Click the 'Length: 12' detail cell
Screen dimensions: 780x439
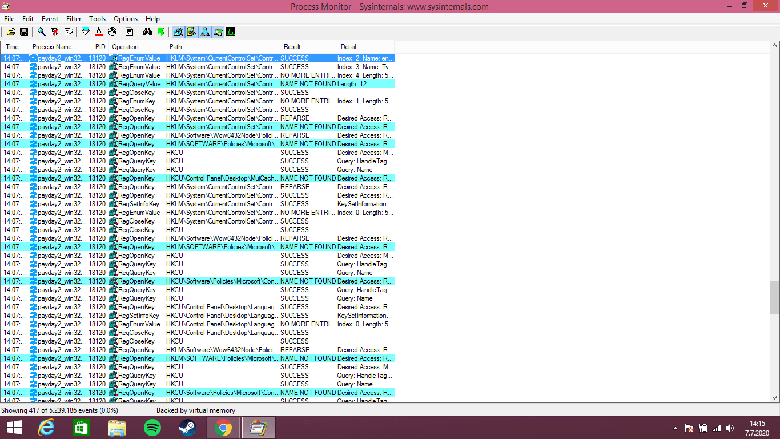(x=365, y=84)
